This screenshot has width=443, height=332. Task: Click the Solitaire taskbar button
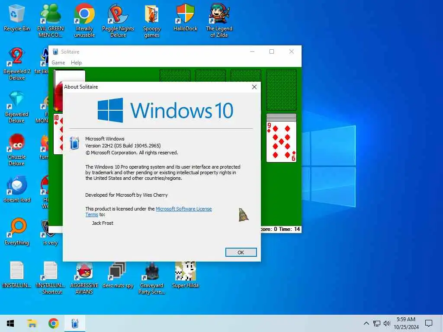74,323
